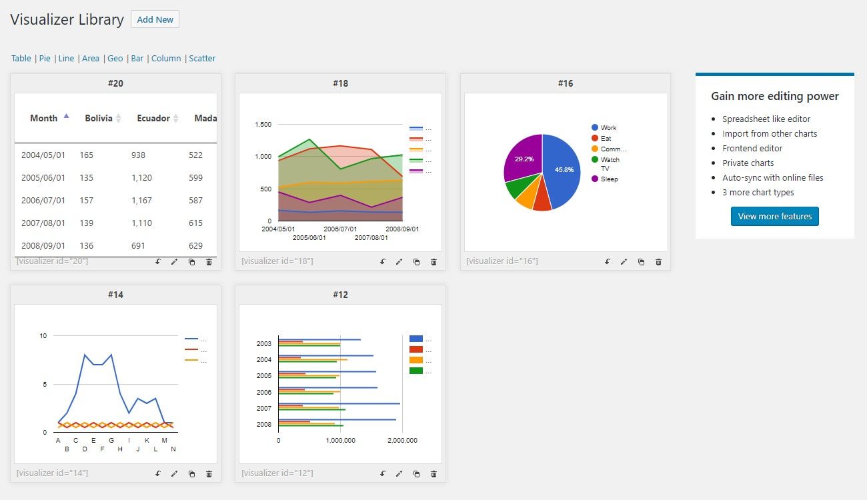Edit table chart #20
867x500 pixels.
click(175, 262)
